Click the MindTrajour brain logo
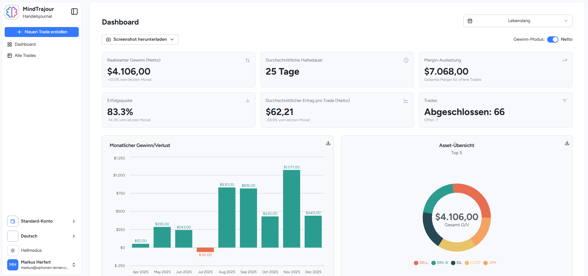The image size is (588, 276). pyautogui.click(x=12, y=12)
